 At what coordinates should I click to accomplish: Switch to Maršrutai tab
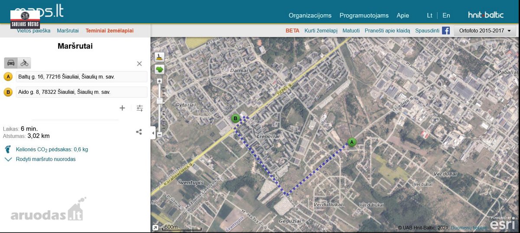[68, 31]
